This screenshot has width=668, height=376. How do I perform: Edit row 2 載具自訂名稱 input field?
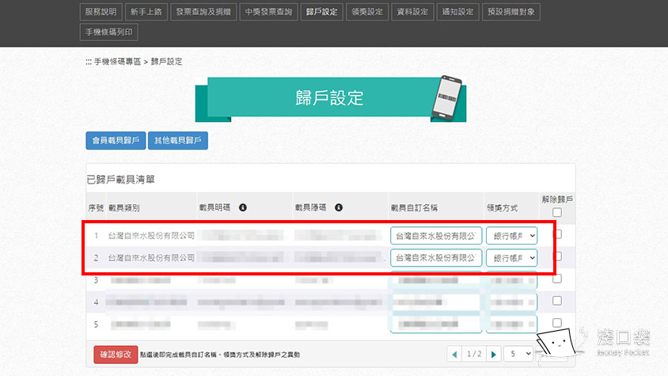[436, 258]
